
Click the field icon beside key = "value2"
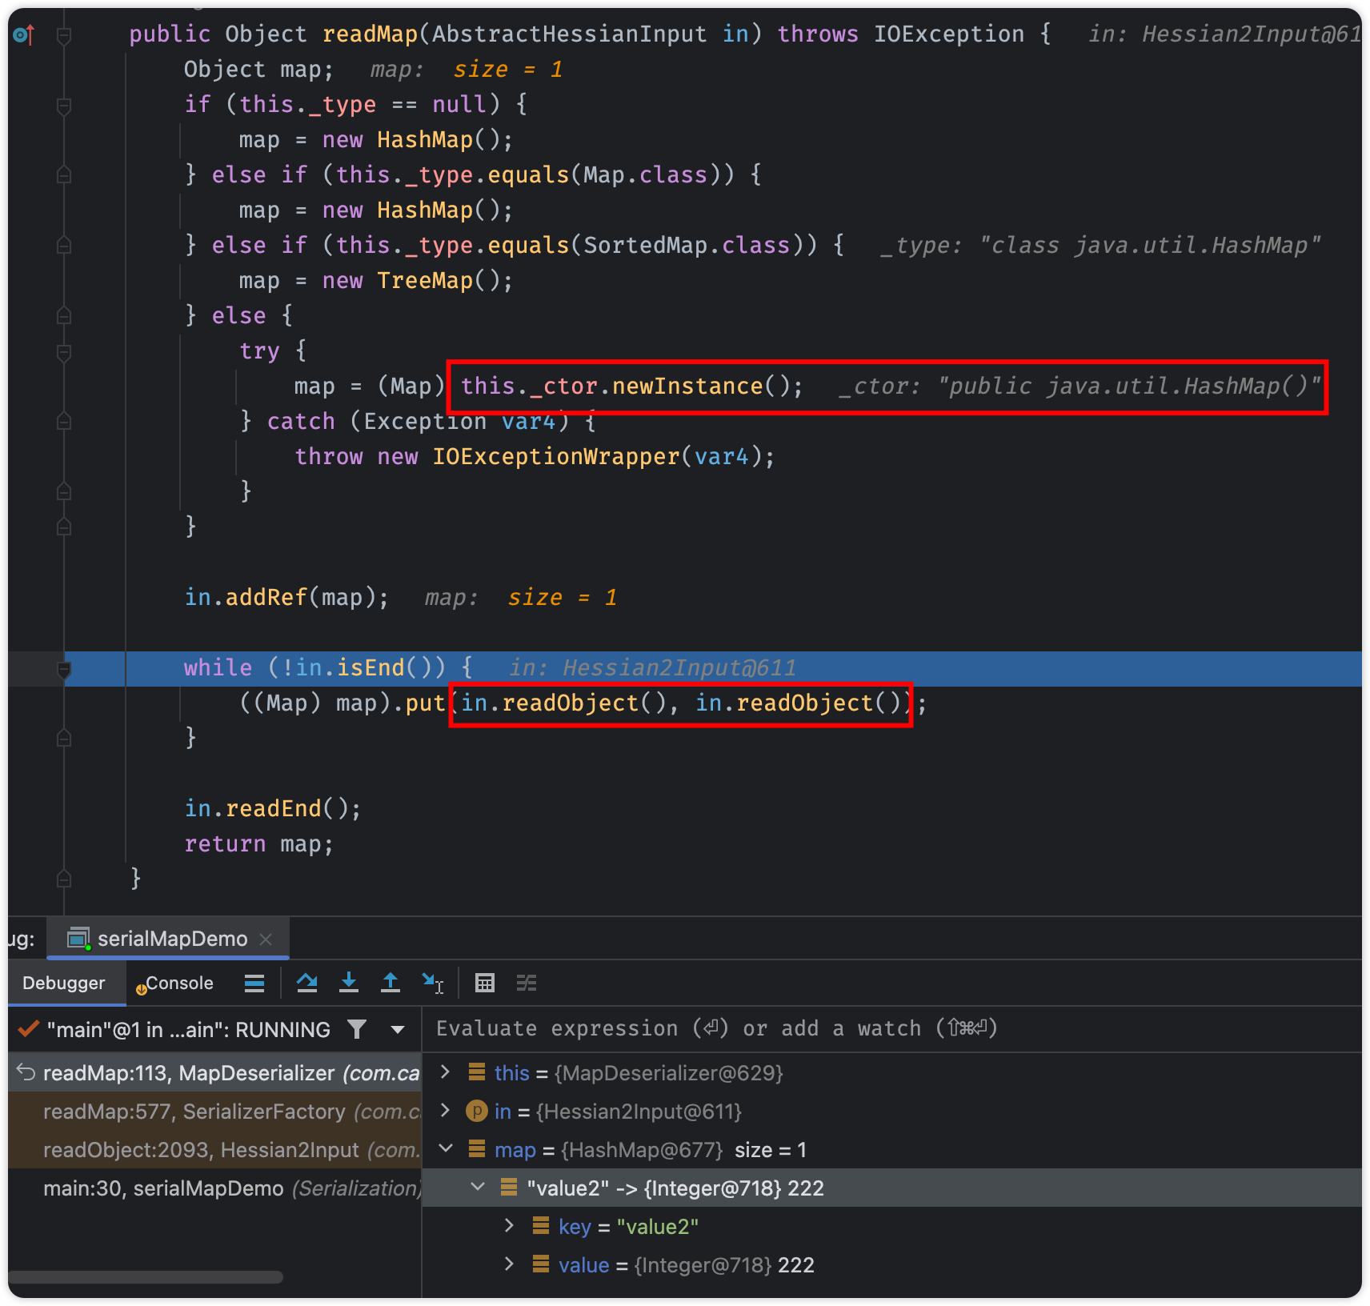pos(541,1226)
